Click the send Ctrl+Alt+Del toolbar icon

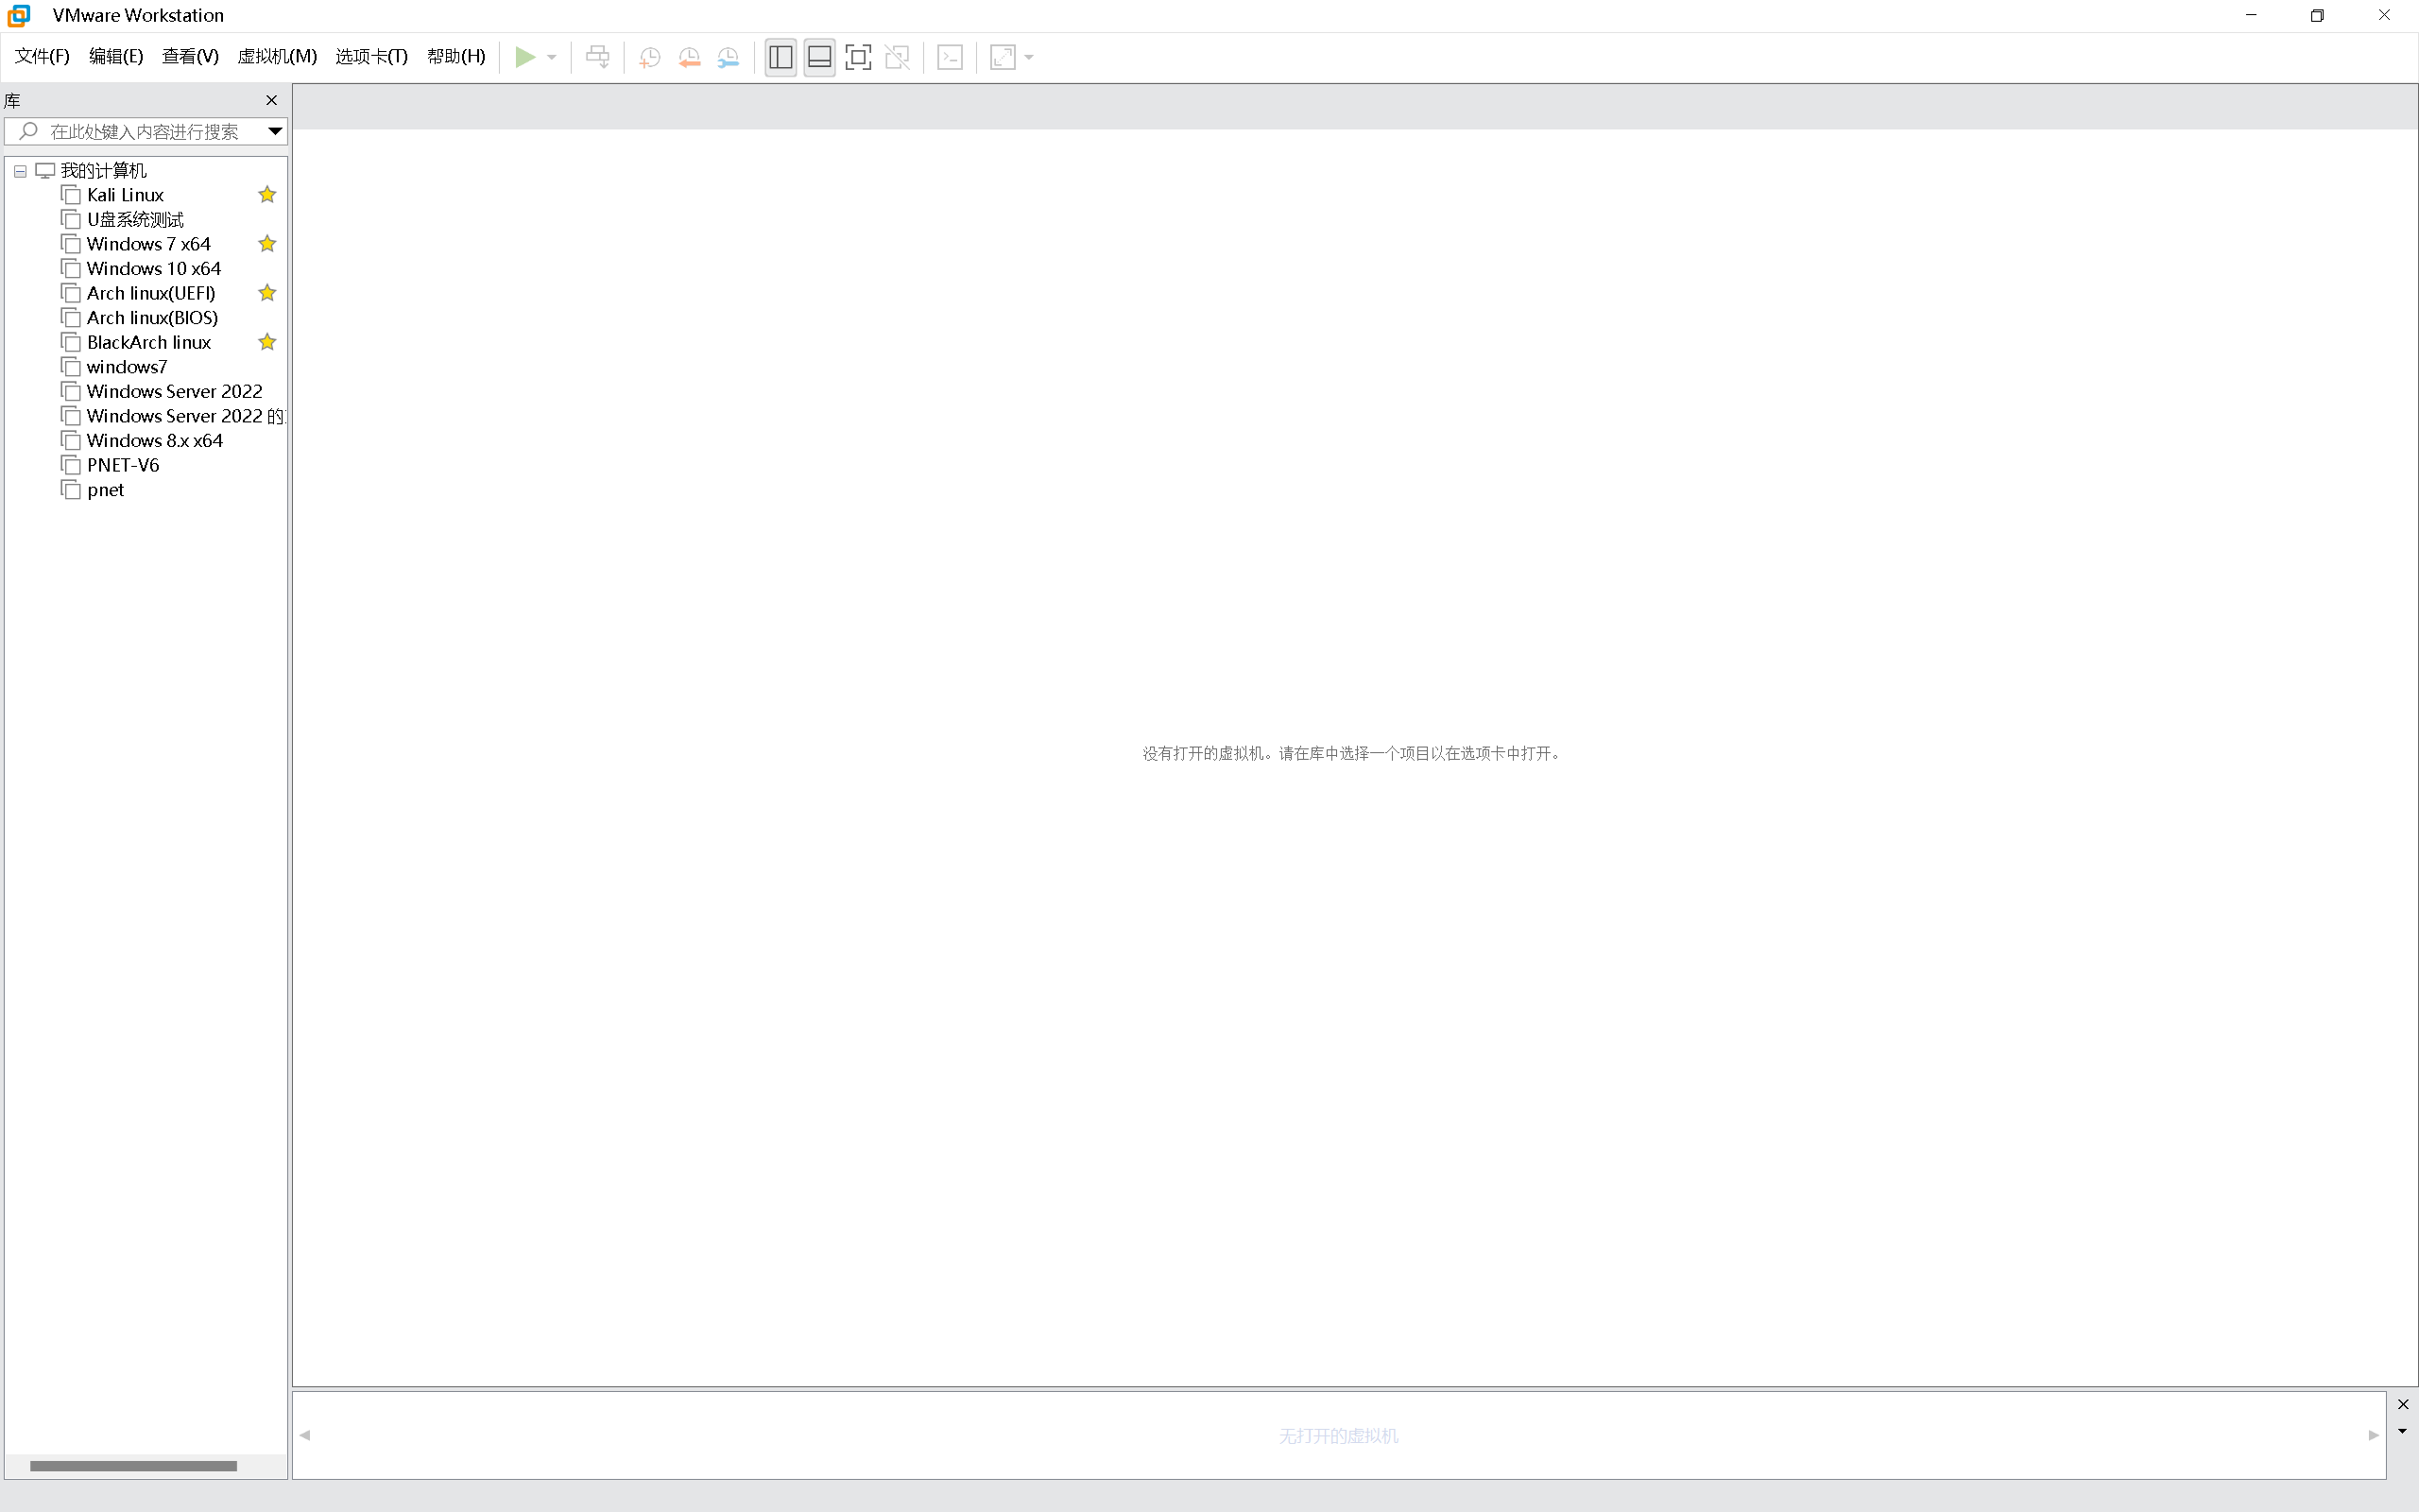click(x=598, y=57)
